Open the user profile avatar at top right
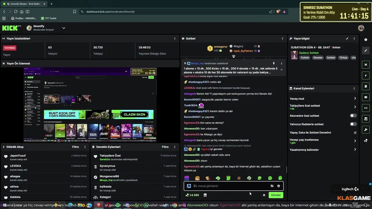 pos(361,28)
